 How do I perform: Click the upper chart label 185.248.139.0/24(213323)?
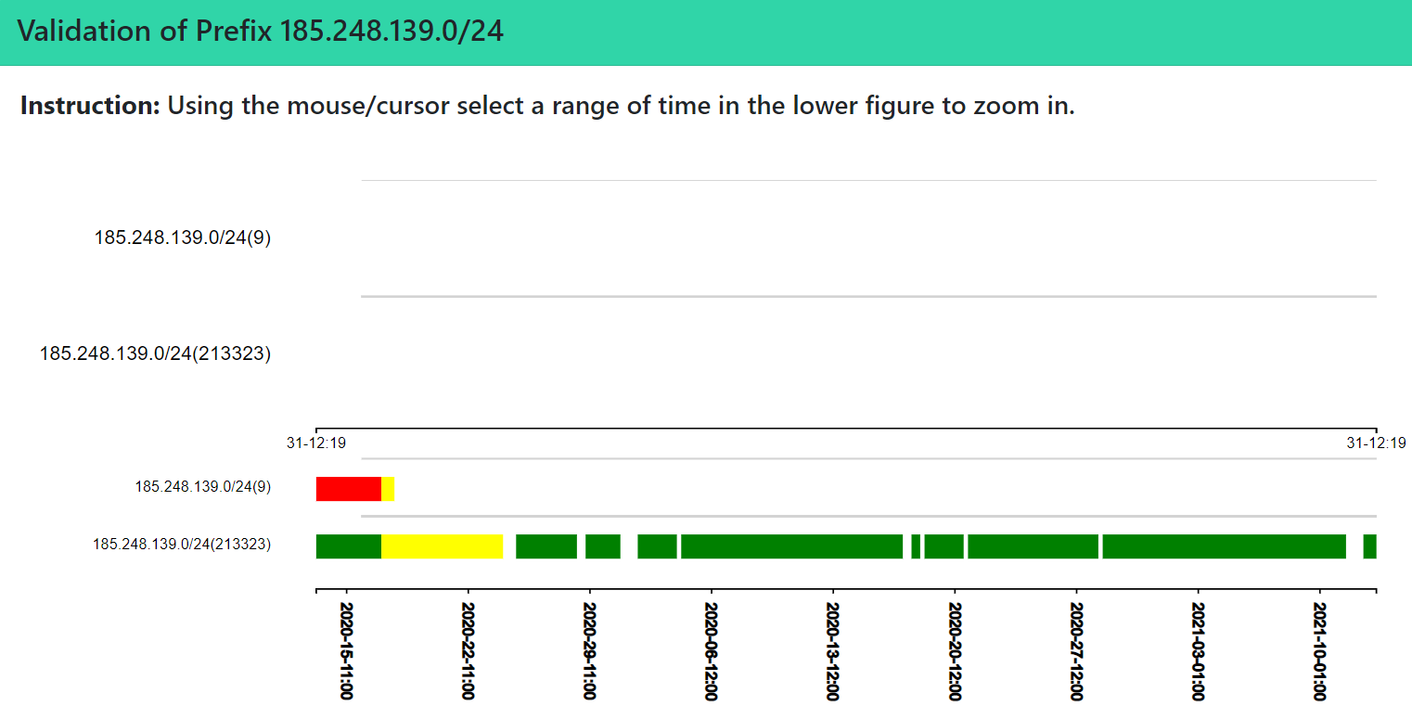tap(156, 353)
